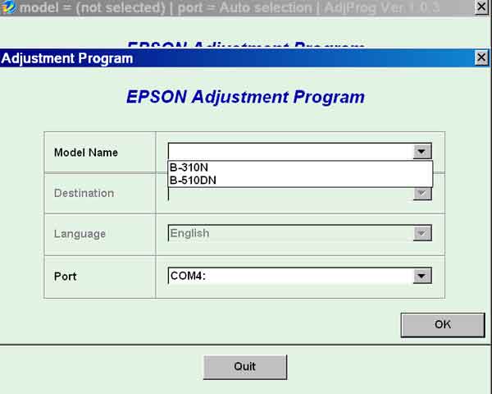Screen dimensions: 492x394
Task: Open the Language dropdown arrow
Action: tap(422, 233)
